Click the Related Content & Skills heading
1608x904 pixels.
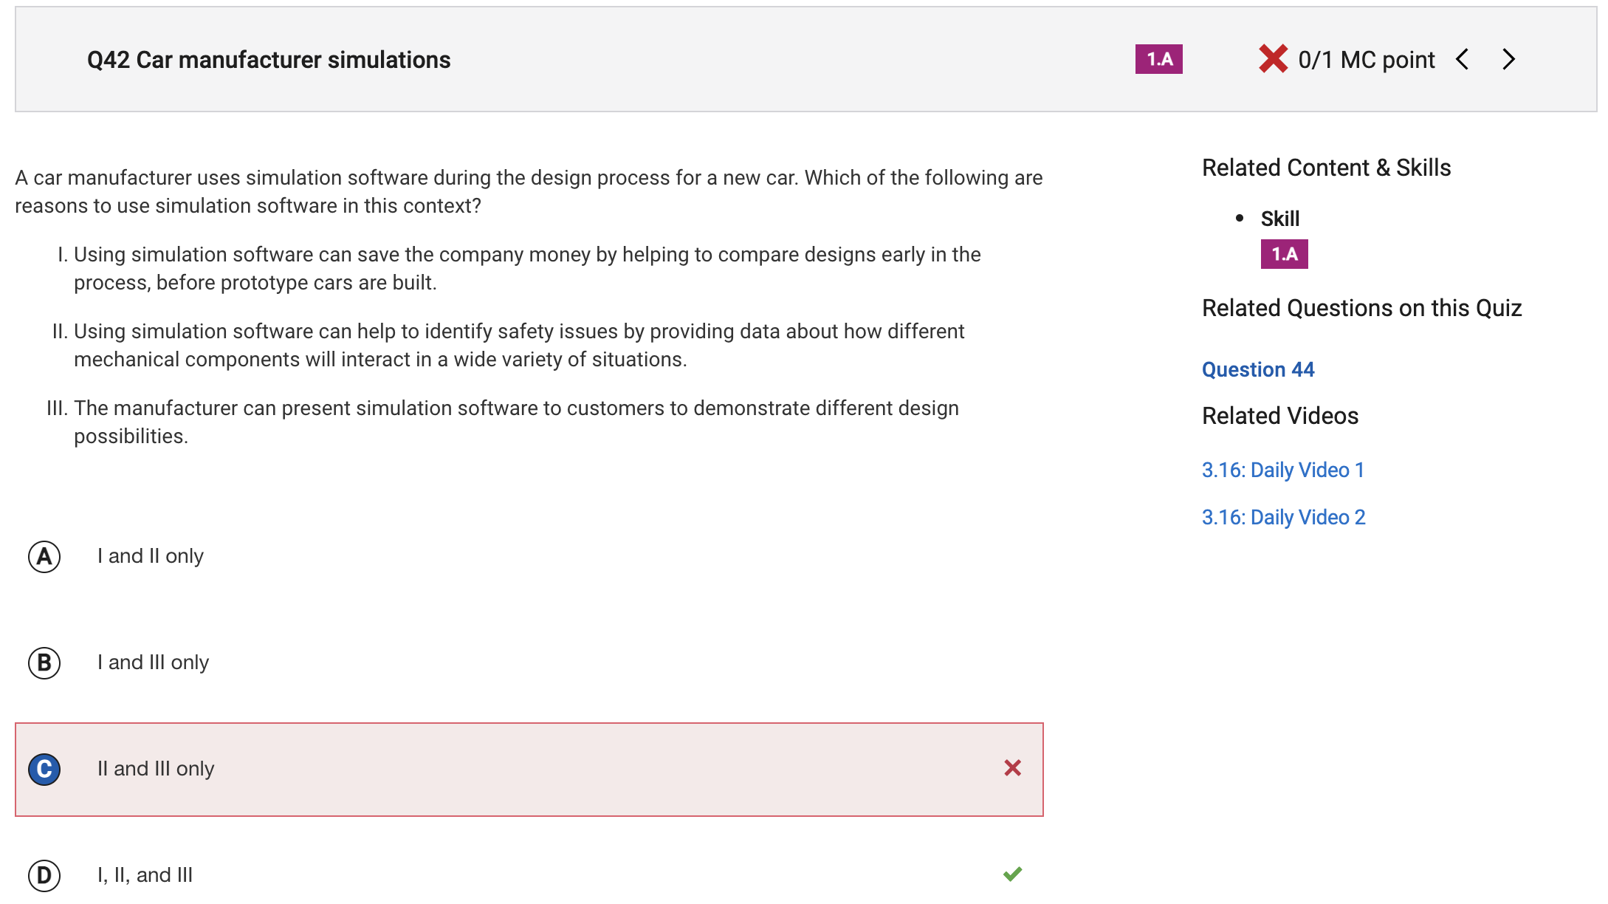1326,168
